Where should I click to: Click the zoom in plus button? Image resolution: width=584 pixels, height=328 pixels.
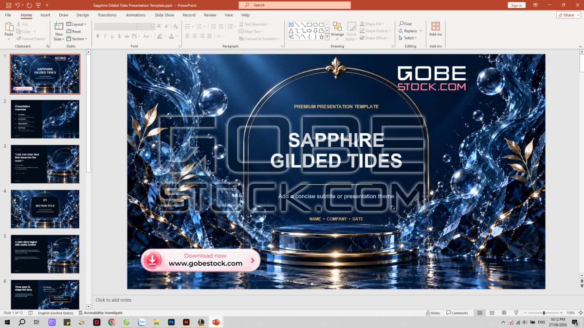[x=562, y=313]
